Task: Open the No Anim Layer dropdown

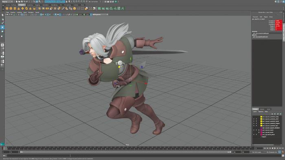Action: point(256,152)
